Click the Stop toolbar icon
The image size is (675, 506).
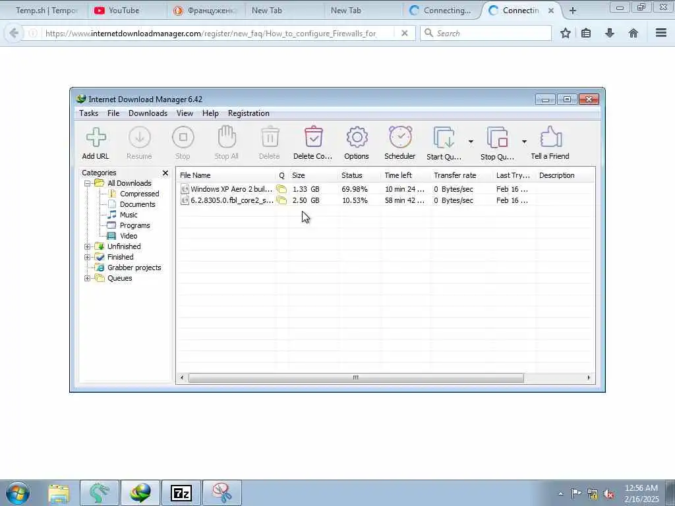coord(183,137)
